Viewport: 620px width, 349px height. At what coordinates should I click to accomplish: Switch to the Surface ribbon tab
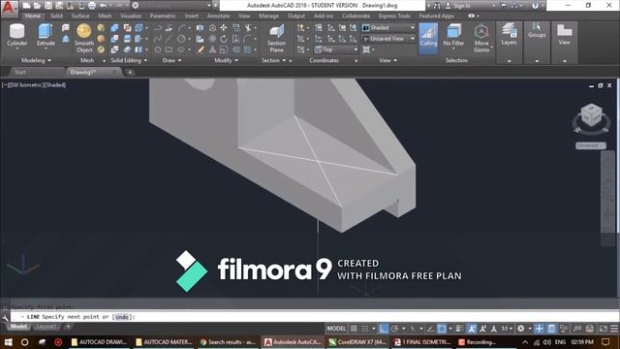coord(80,16)
